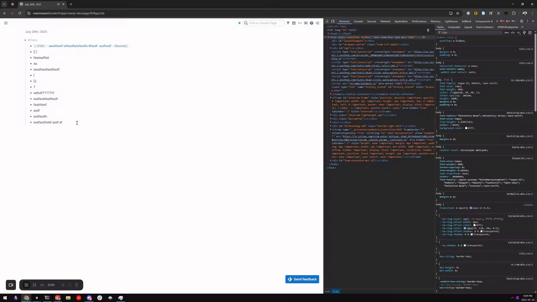Viewport: 537px width, 302px height.
Task: Open the Roam calendar date picker icon
Action: (x=294, y=23)
